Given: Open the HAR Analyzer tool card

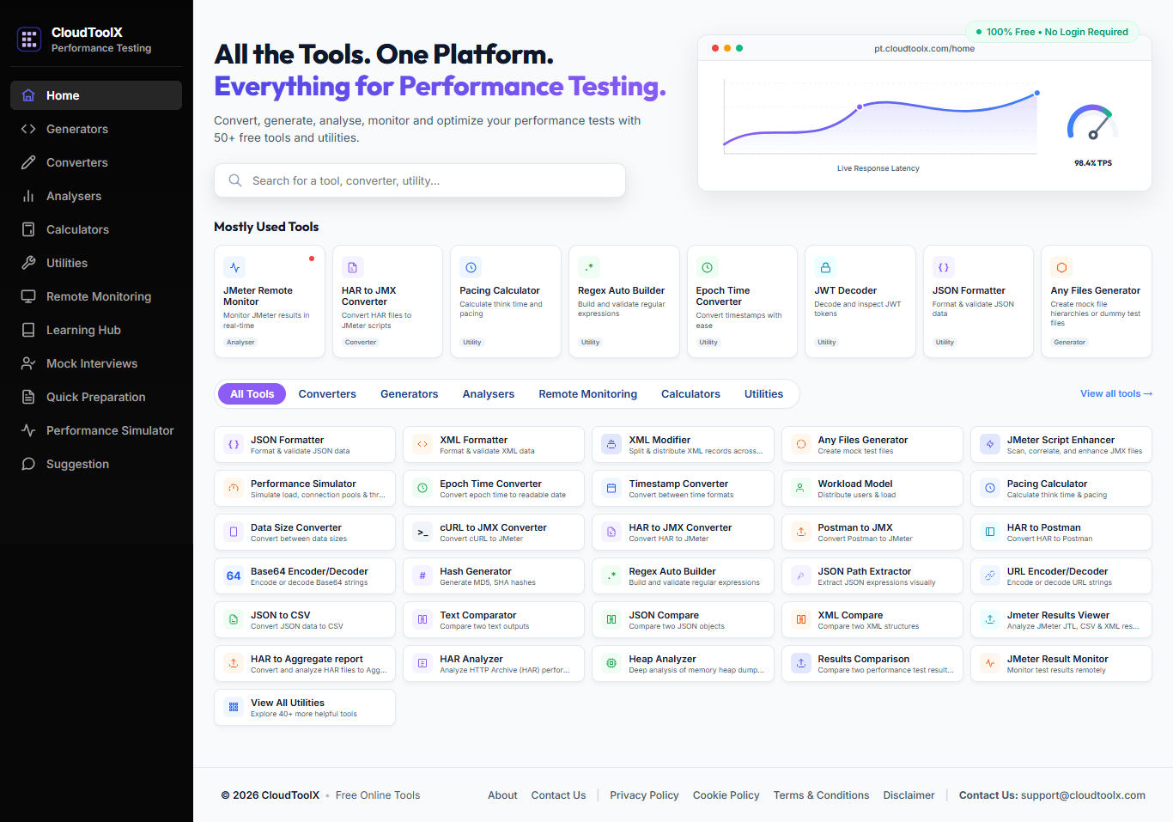Looking at the screenshot, I should (x=494, y=663).
